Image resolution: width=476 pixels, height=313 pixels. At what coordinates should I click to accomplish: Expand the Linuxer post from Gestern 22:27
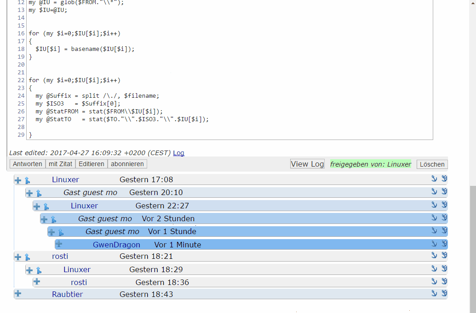click(x=37, y=207)
